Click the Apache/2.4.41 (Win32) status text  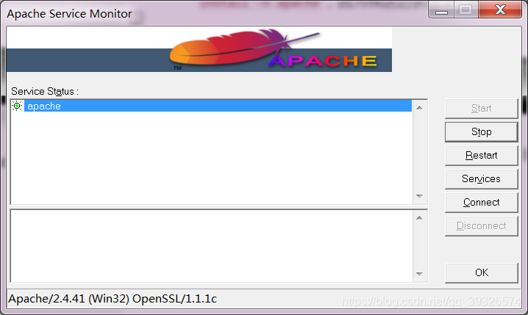[113, 299]
